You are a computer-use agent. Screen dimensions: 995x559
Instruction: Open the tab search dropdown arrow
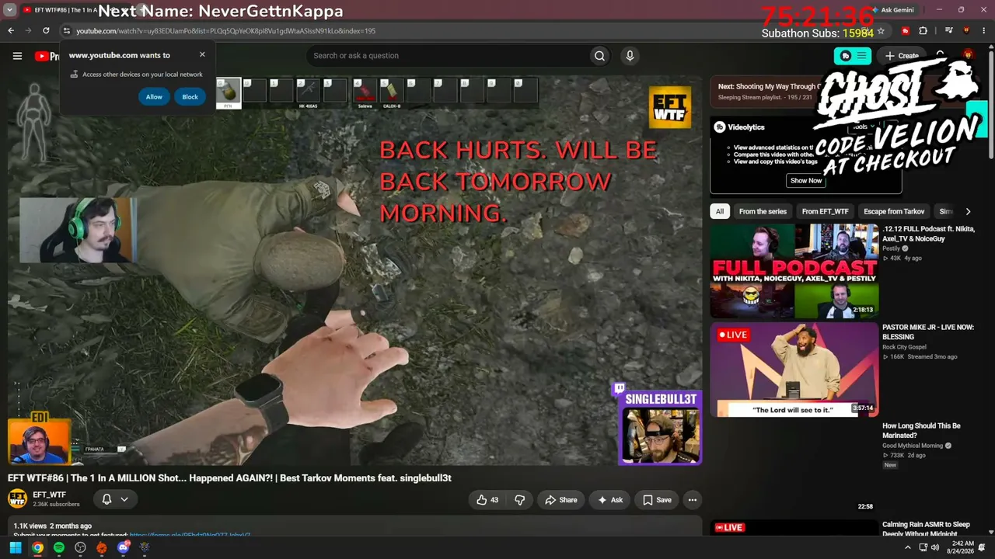pos(10,10)
